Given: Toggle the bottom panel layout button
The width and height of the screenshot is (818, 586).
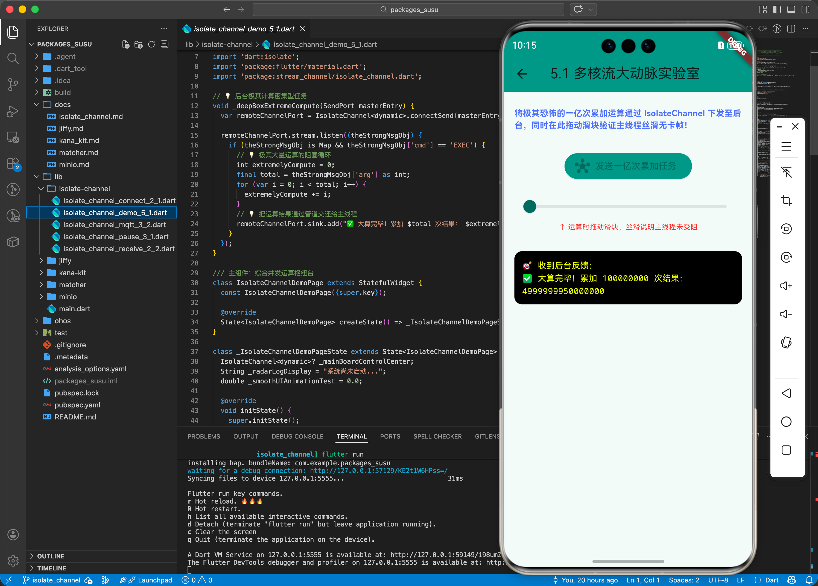Looking at the screenshot, I should [x=791, y=10].
